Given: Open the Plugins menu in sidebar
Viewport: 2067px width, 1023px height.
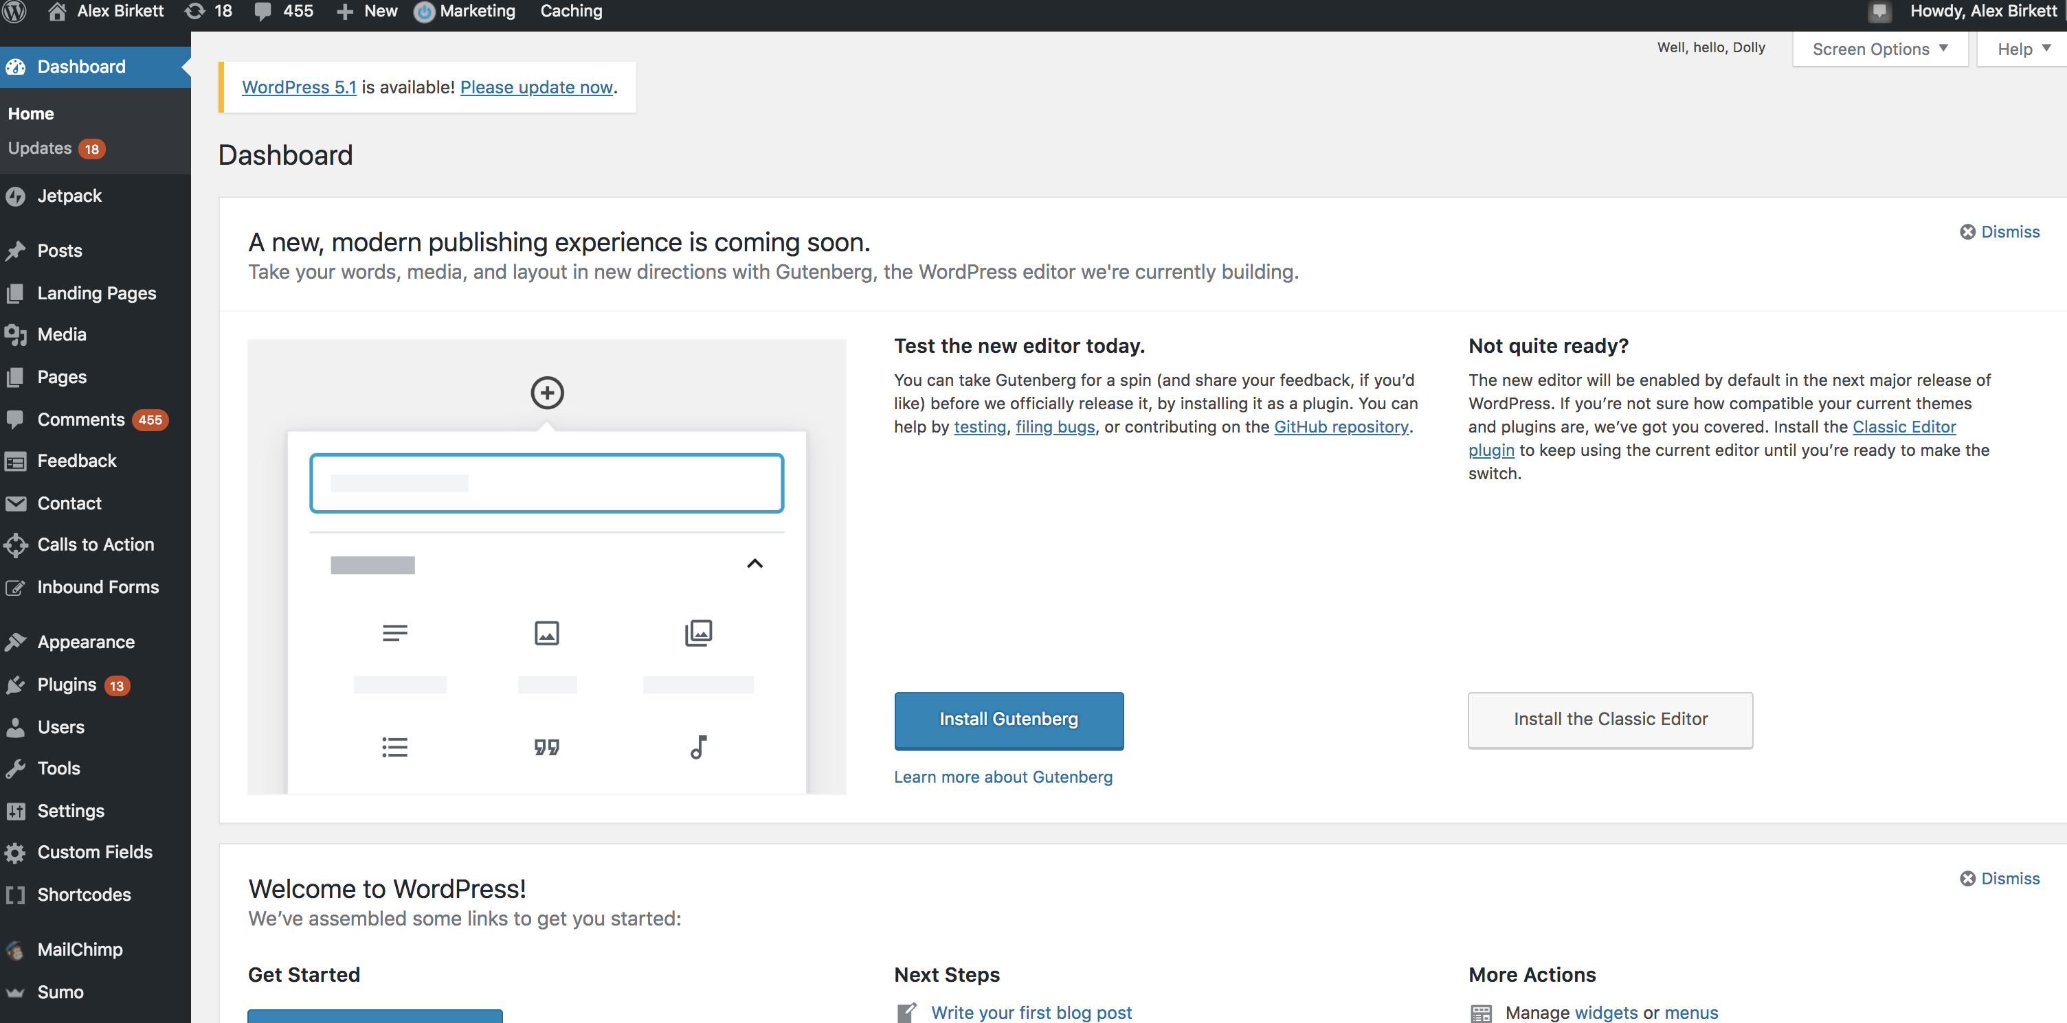Looking at the screenshot, I should (67, 685).
